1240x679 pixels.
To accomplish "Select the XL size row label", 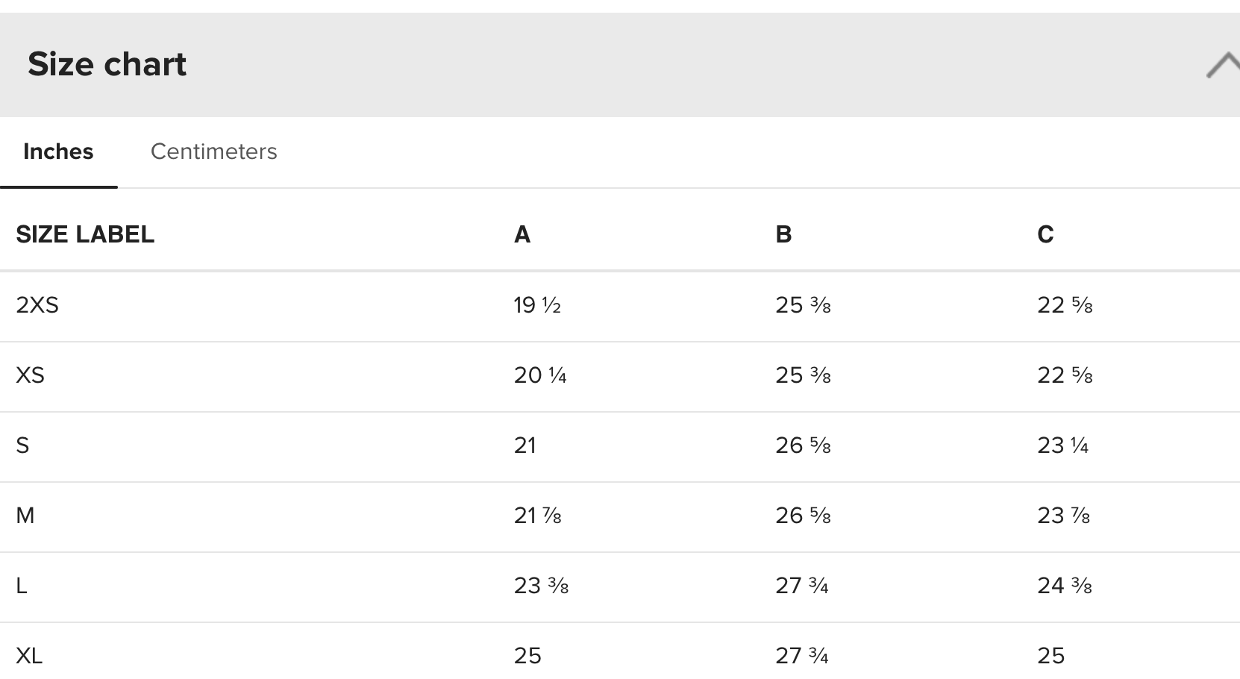I will [29, 656].
